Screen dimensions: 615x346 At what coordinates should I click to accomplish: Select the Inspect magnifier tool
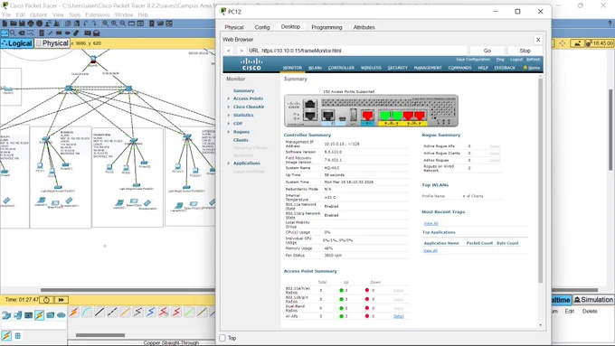click(x=13, y=33)
